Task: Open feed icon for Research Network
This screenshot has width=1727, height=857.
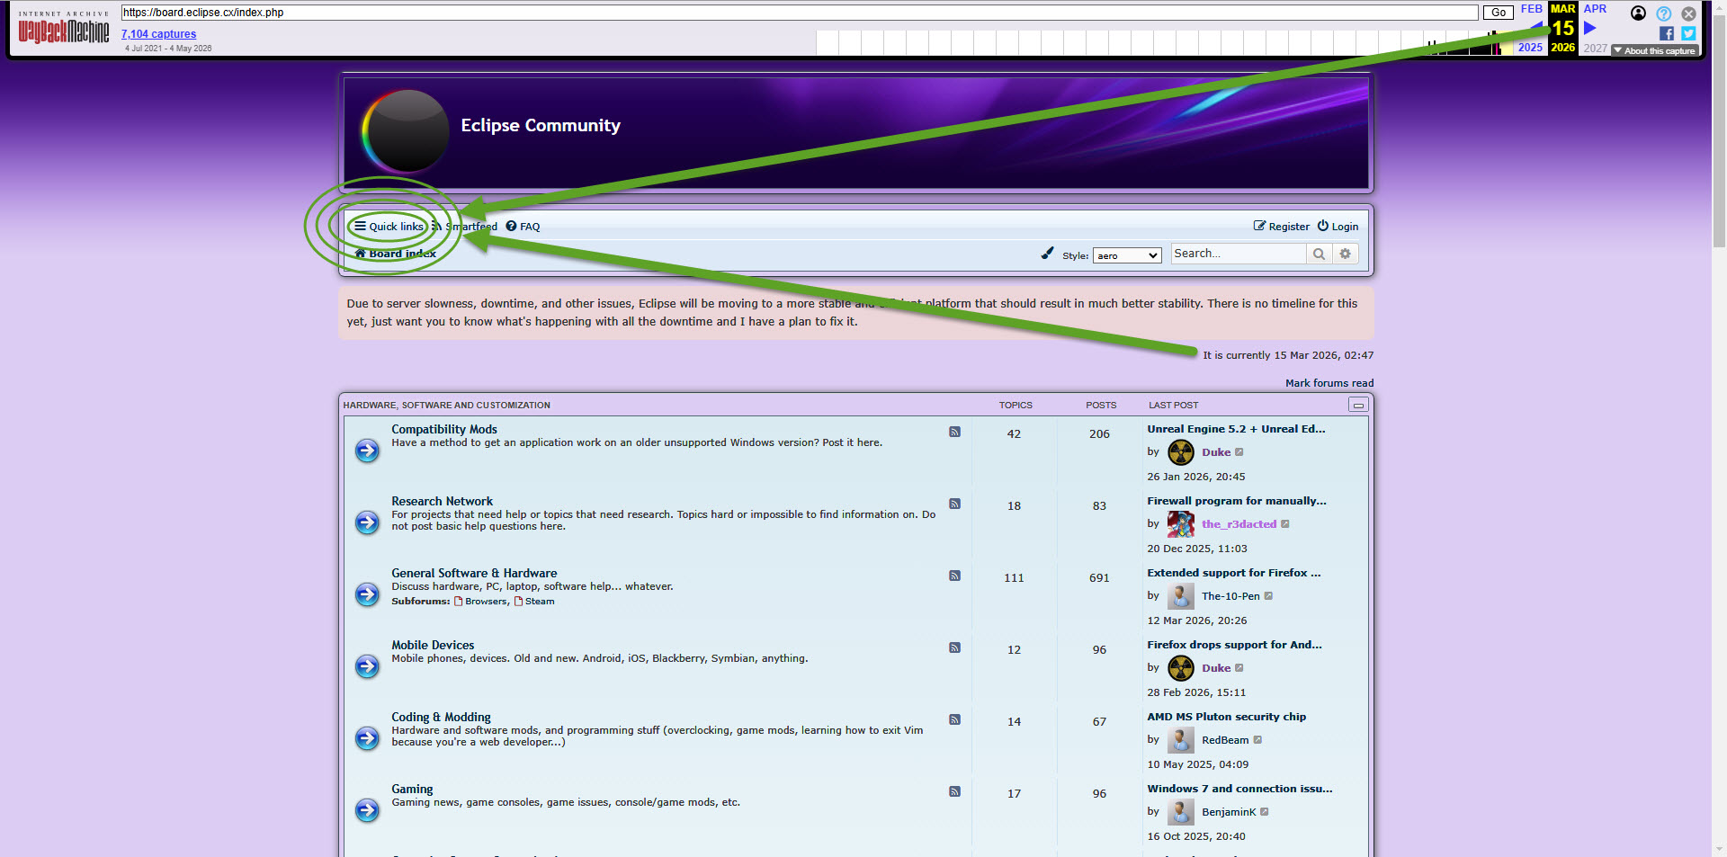Action: [x=954, y=504]
